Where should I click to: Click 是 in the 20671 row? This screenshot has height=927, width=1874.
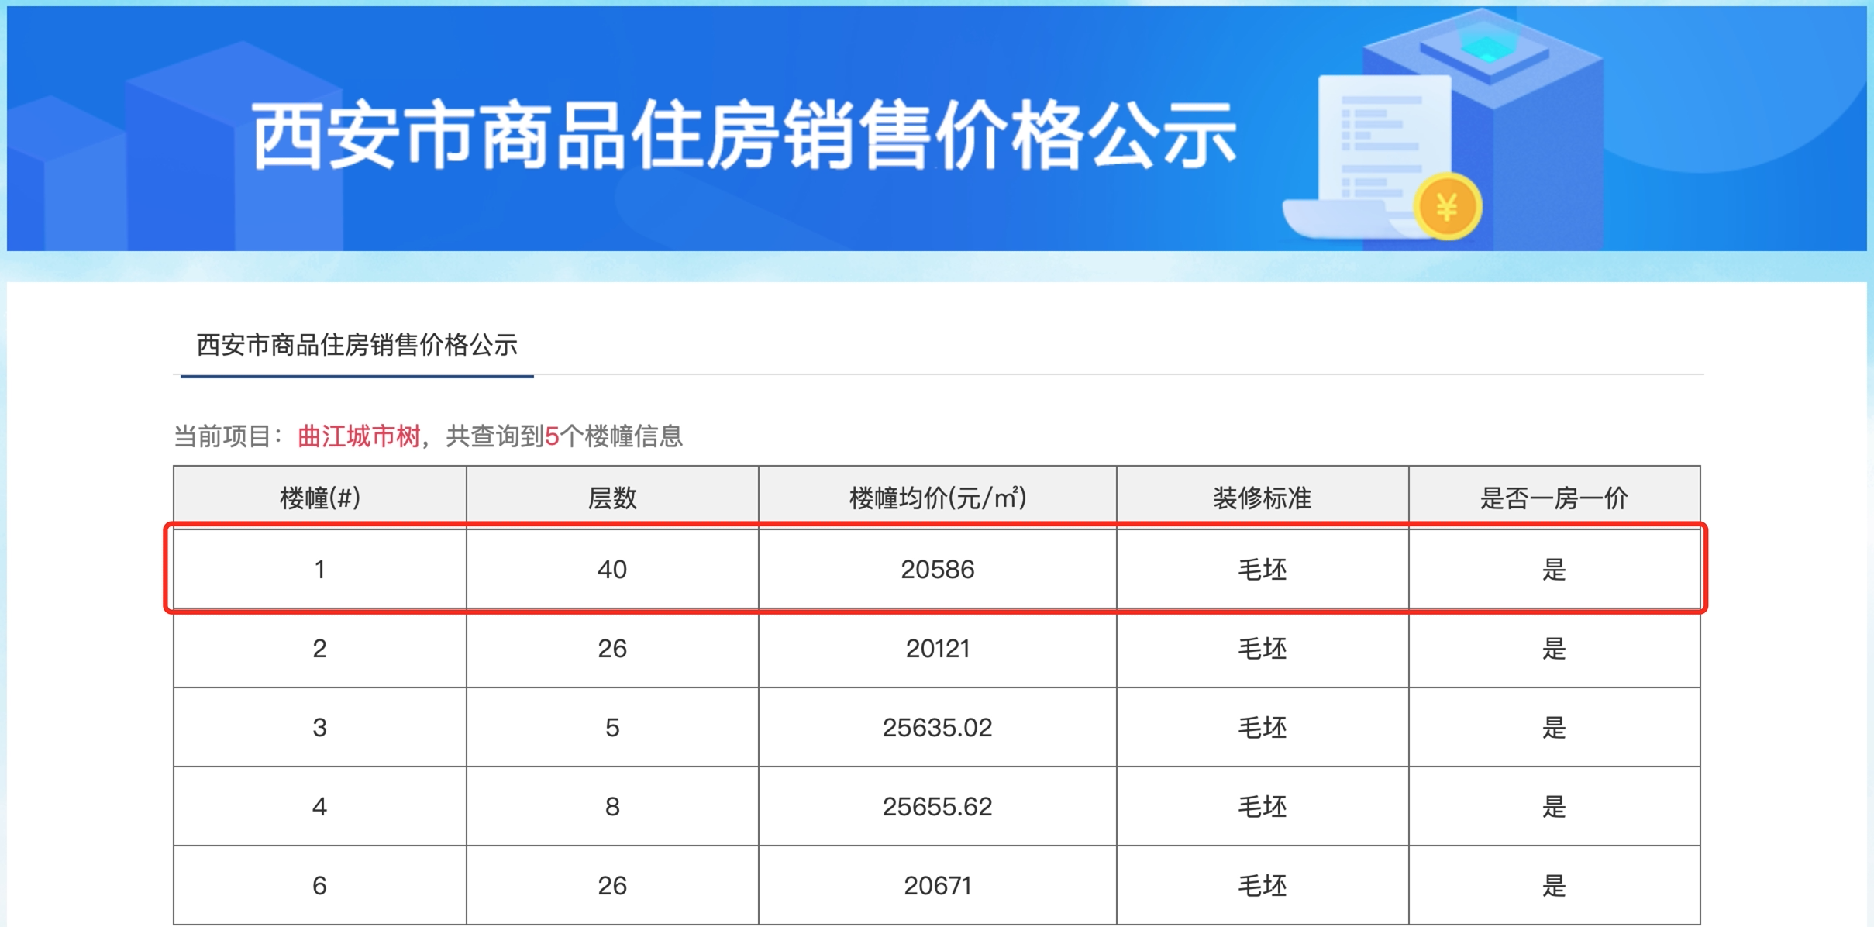point(1554,886)
